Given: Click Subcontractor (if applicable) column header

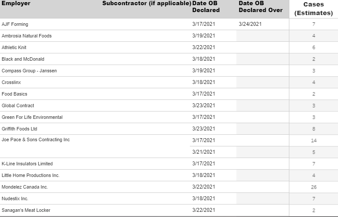Looking at the screenshot, I should coord(146,3).
